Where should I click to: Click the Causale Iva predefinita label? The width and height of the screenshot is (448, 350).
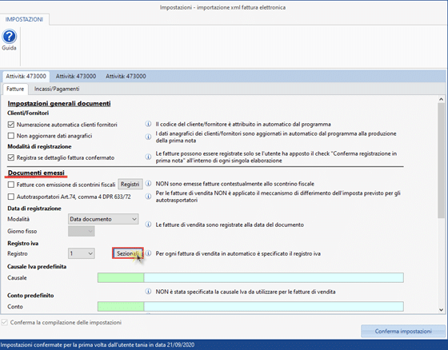[x=37, y=266]
